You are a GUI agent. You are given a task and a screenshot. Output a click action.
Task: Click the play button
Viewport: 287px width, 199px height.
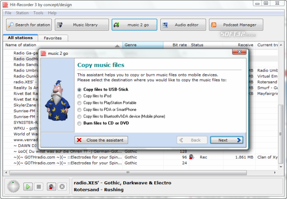tap(28, 186)
